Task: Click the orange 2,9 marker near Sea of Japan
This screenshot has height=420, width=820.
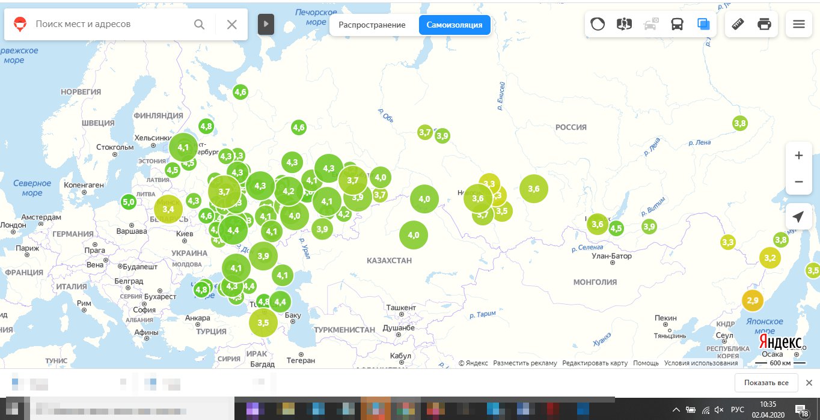Action: tap(752, 300)
